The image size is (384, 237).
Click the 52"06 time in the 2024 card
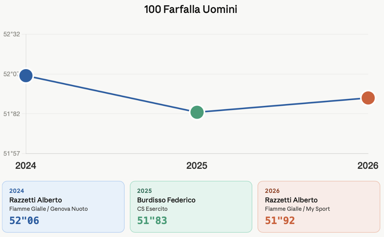(x=24, y=220)
